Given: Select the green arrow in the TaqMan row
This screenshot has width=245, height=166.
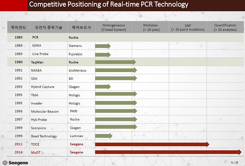Looking at the screenshot, I should tap(116, 62).
